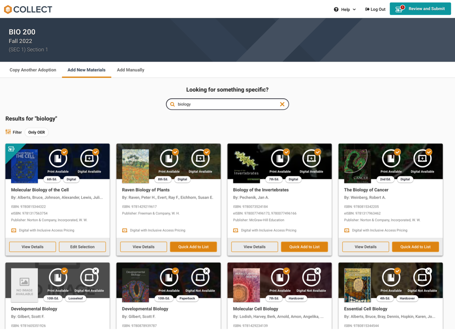Click the COLLECT hexagon logo
Screen dimensions: 455x330
click(x=8, y=10)
